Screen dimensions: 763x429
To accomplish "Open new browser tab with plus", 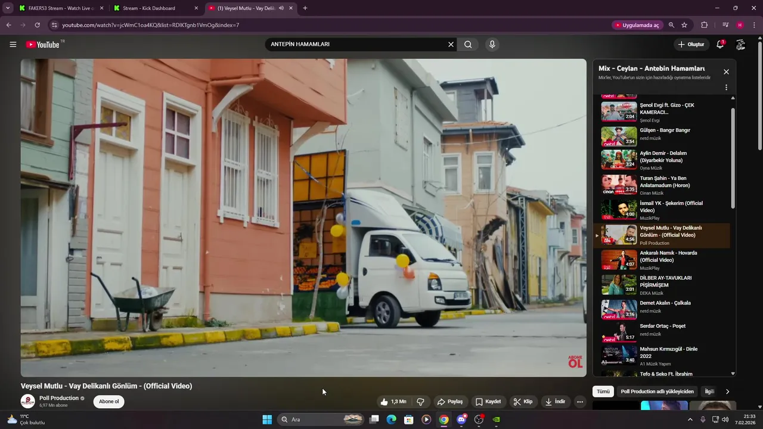I will click(305, 8).
